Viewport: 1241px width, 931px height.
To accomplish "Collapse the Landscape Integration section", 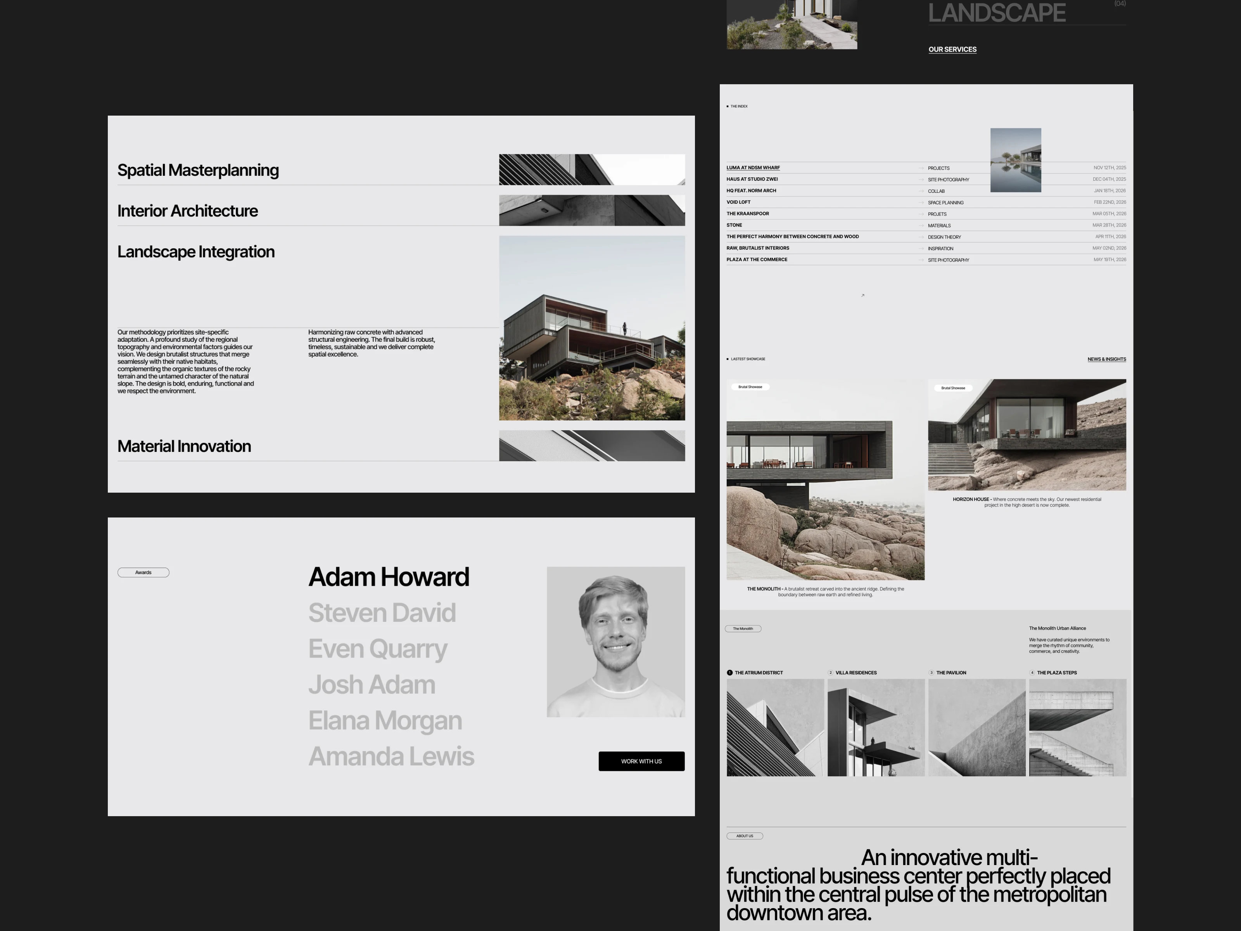I will pyautogui.click(x=196, y=252).
